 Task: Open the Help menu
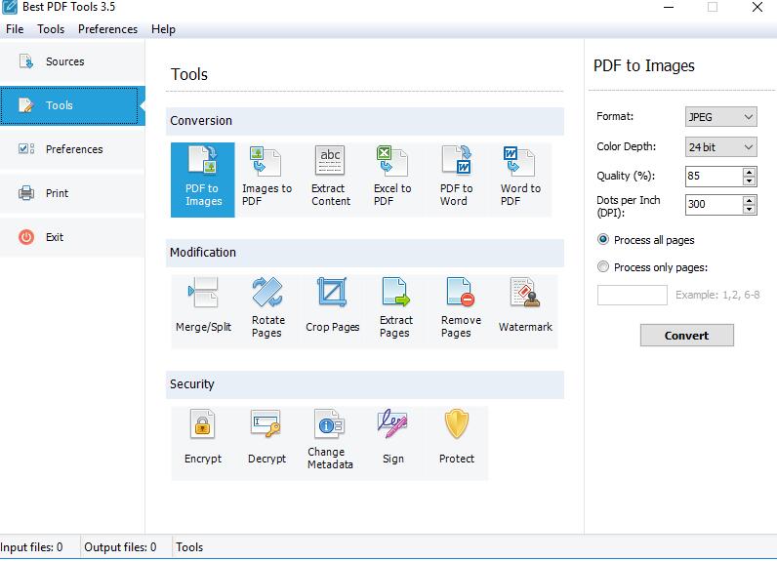[164, 29]
